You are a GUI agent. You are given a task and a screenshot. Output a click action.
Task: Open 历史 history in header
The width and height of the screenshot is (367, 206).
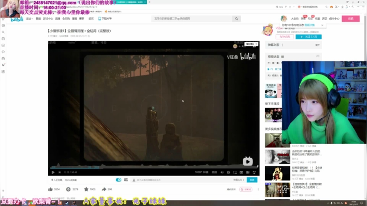click(324, 18)
